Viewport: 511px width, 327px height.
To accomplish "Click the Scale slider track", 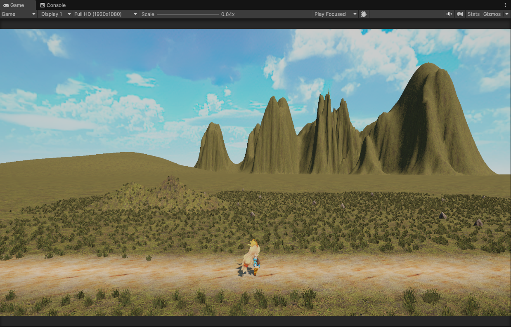I will point(188,14).
